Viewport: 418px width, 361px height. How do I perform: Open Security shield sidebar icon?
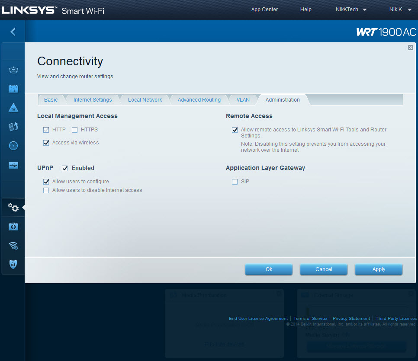13,264
